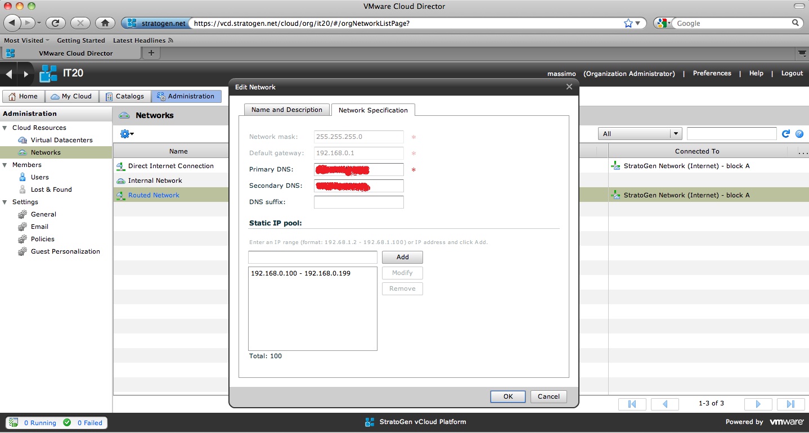Click OK in the Edit Network dialog
The width and height of the screenshot is (809, 433).
[x=508, y=396]
